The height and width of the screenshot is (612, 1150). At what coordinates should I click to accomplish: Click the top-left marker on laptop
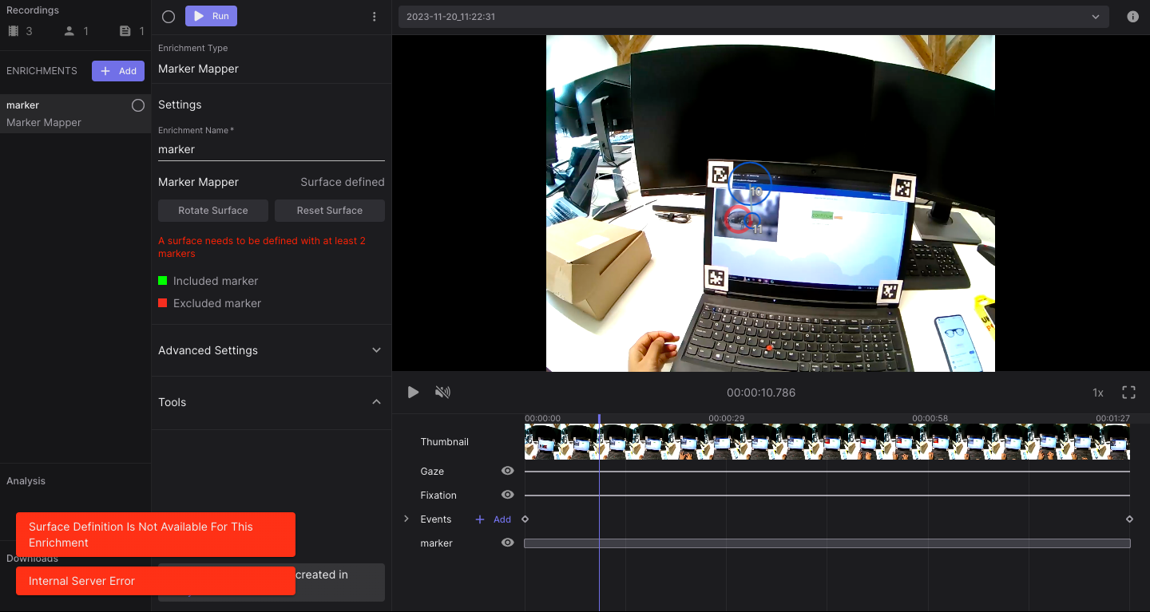[x=721, y=174]
